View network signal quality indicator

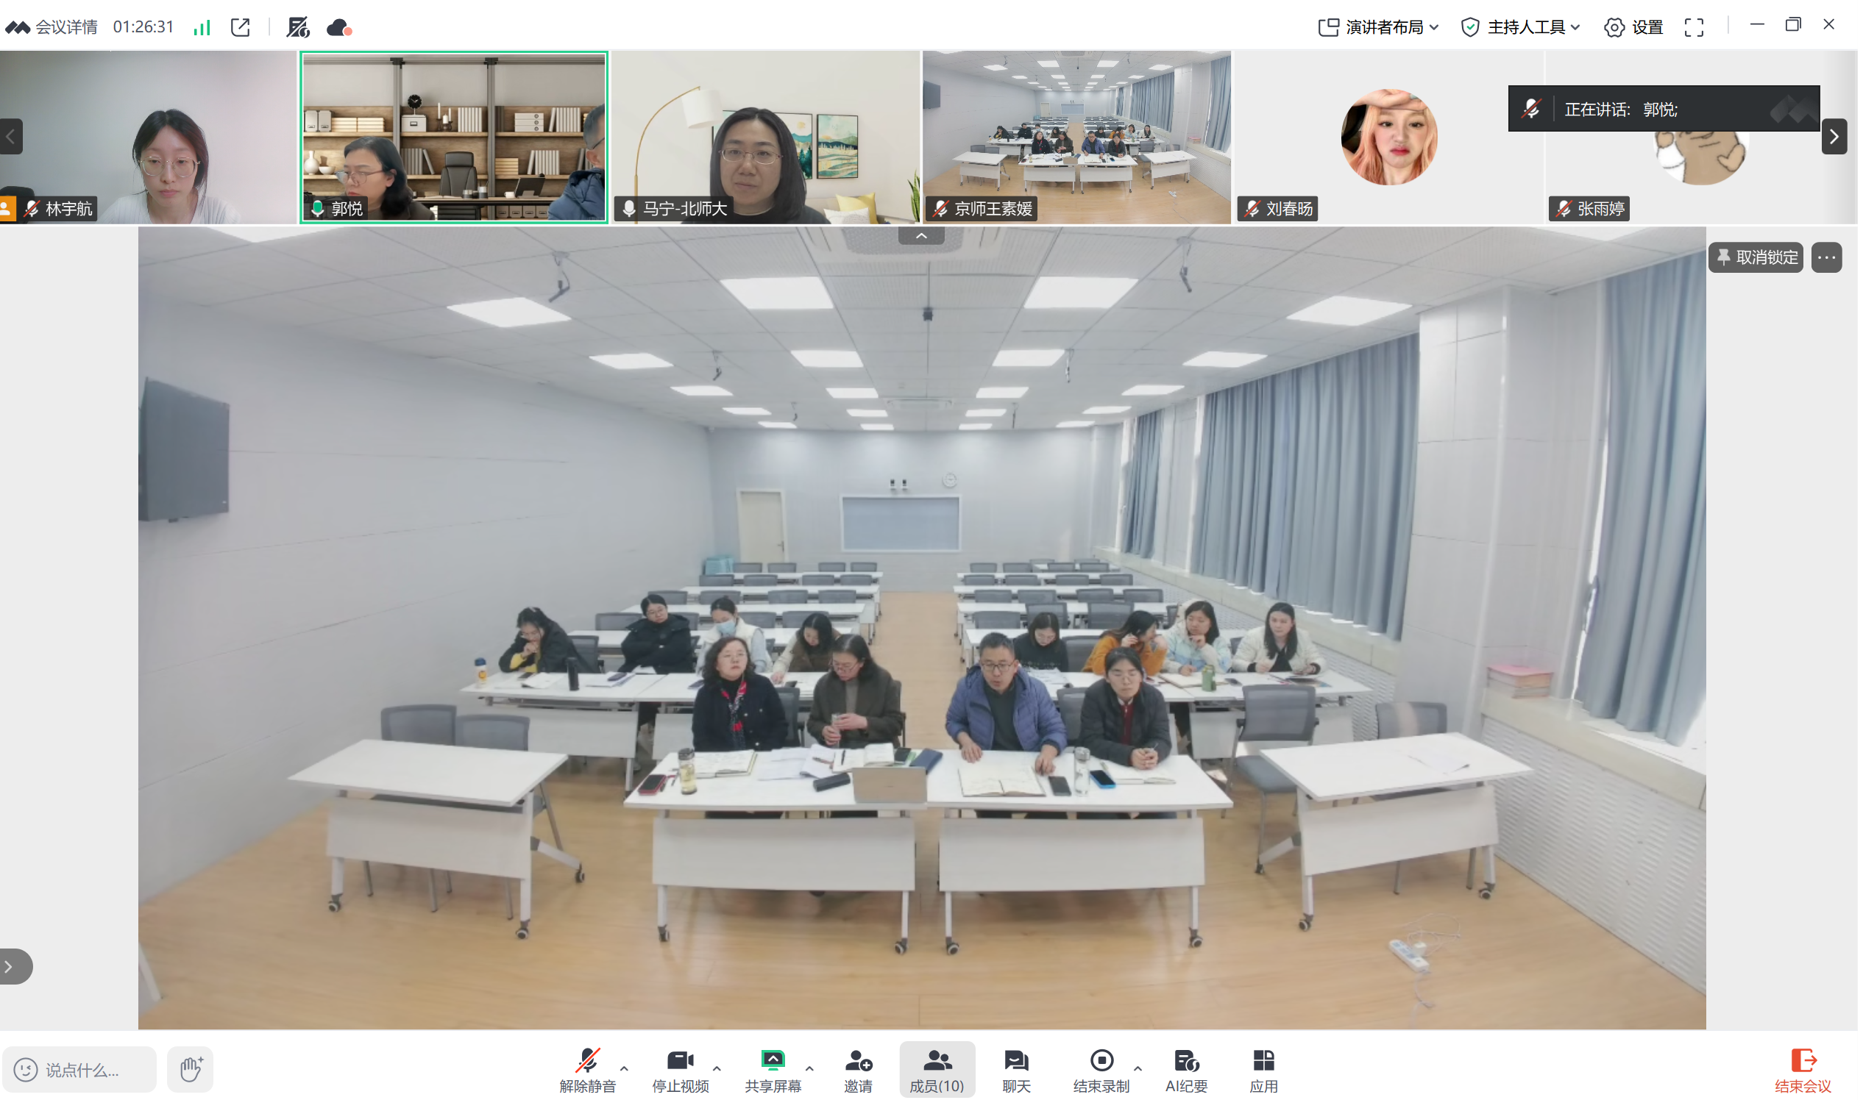[202, 27]
